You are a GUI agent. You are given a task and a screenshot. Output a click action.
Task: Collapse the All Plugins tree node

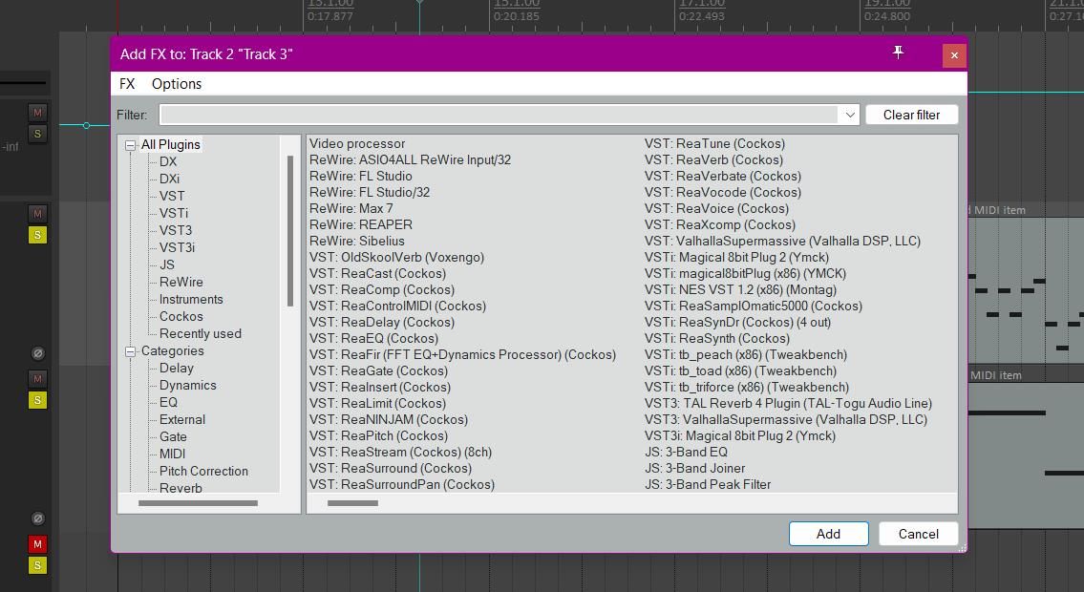pyautogui.click(x=130, y=144)
